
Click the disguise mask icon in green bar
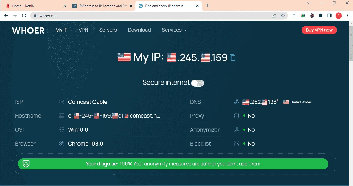(x=26, y=164)
